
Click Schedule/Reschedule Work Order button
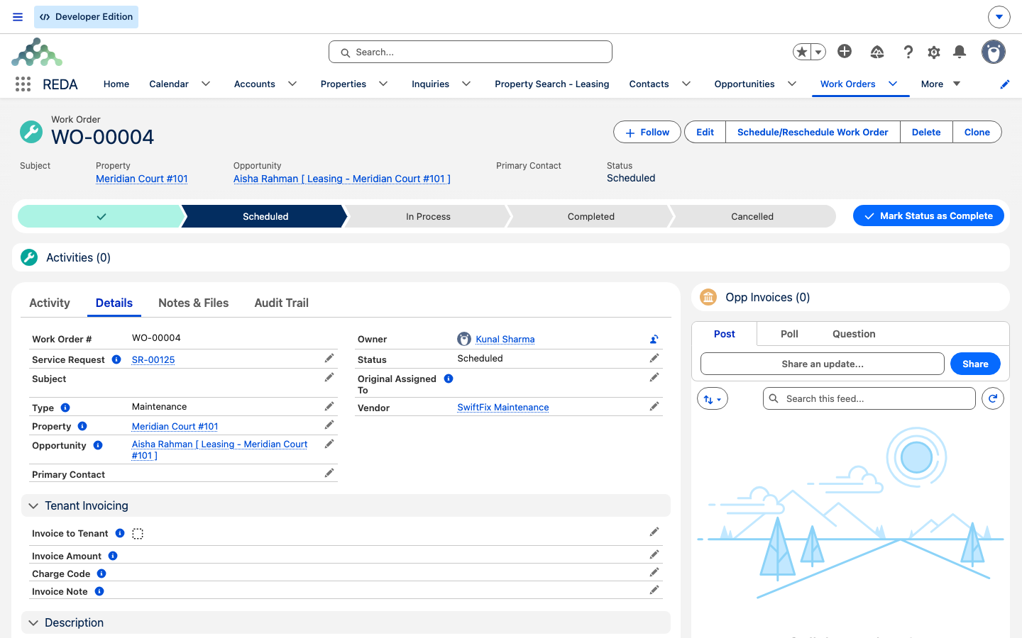[813, 132]
